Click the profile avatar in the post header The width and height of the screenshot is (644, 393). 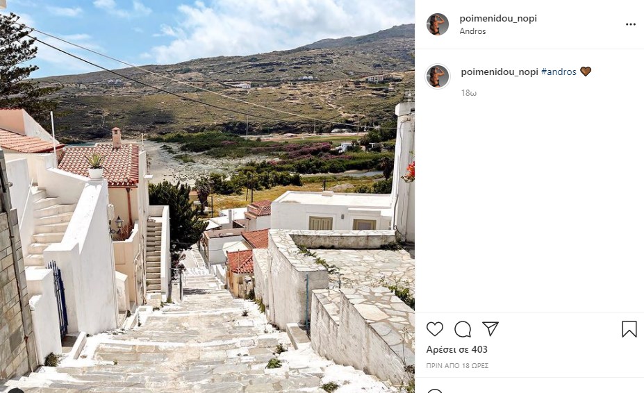click(x=438, y=24)
